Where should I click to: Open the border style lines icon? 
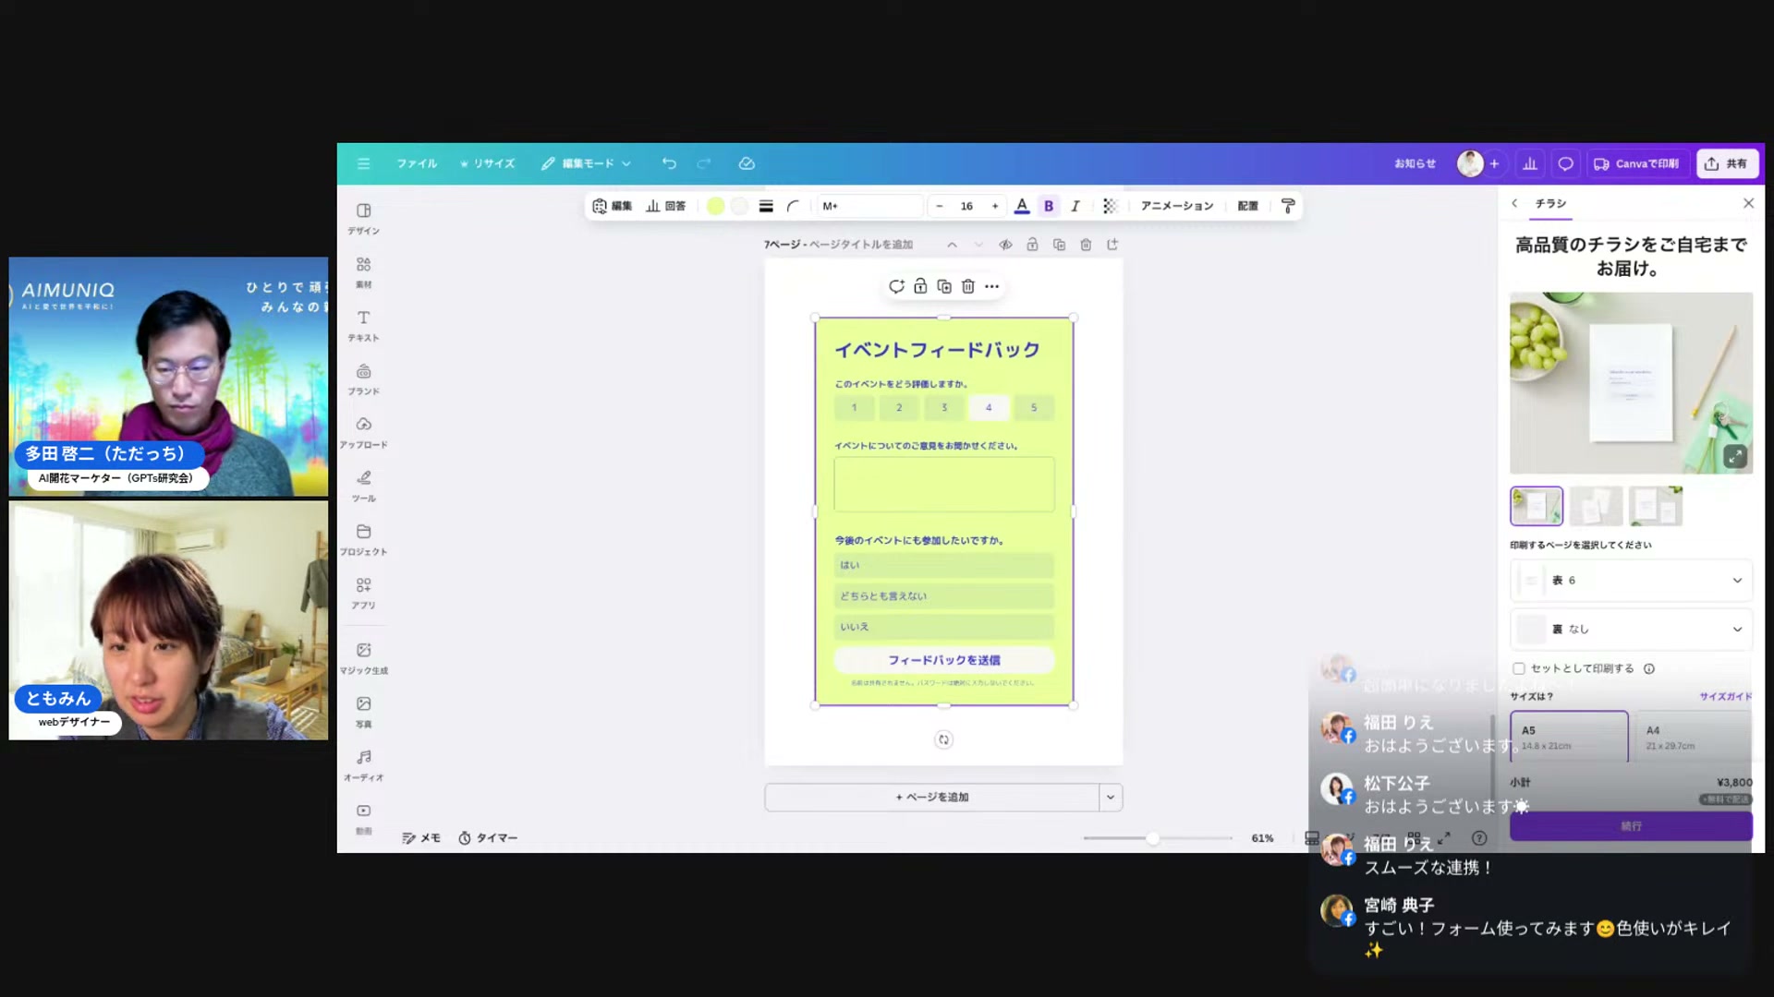click(766, 206)
